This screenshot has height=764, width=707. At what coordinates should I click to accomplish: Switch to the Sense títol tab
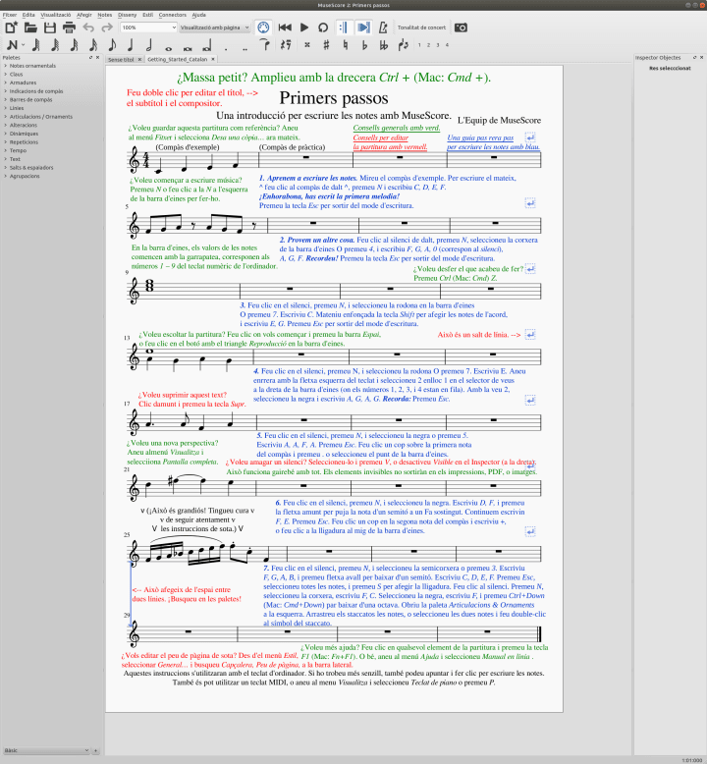point(121,60)
